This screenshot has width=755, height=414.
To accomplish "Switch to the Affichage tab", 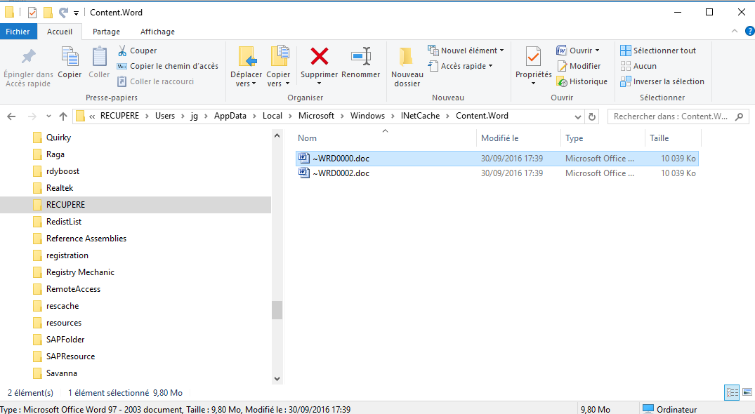I will pyautogui.click(x=157, y=32).
